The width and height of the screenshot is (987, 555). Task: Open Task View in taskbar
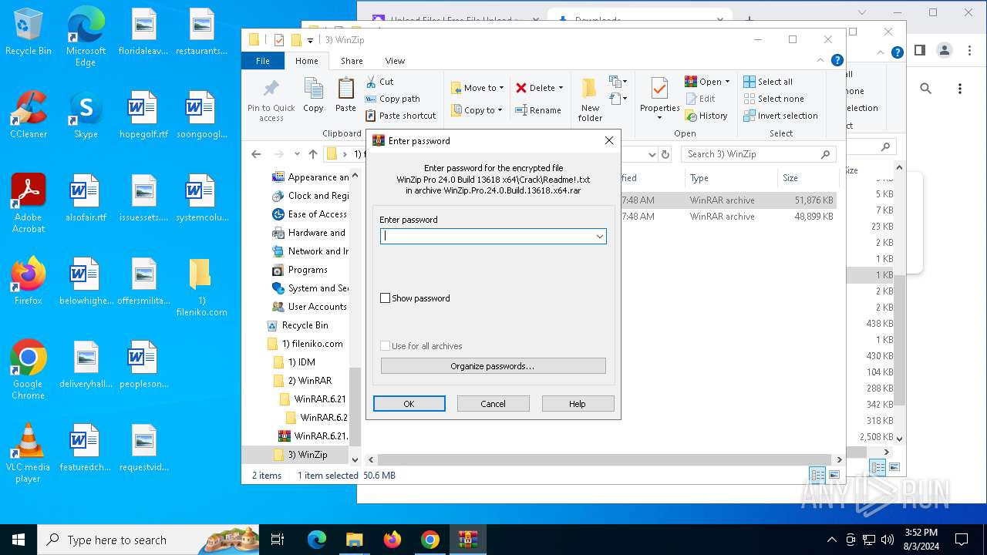coord(278,540)
